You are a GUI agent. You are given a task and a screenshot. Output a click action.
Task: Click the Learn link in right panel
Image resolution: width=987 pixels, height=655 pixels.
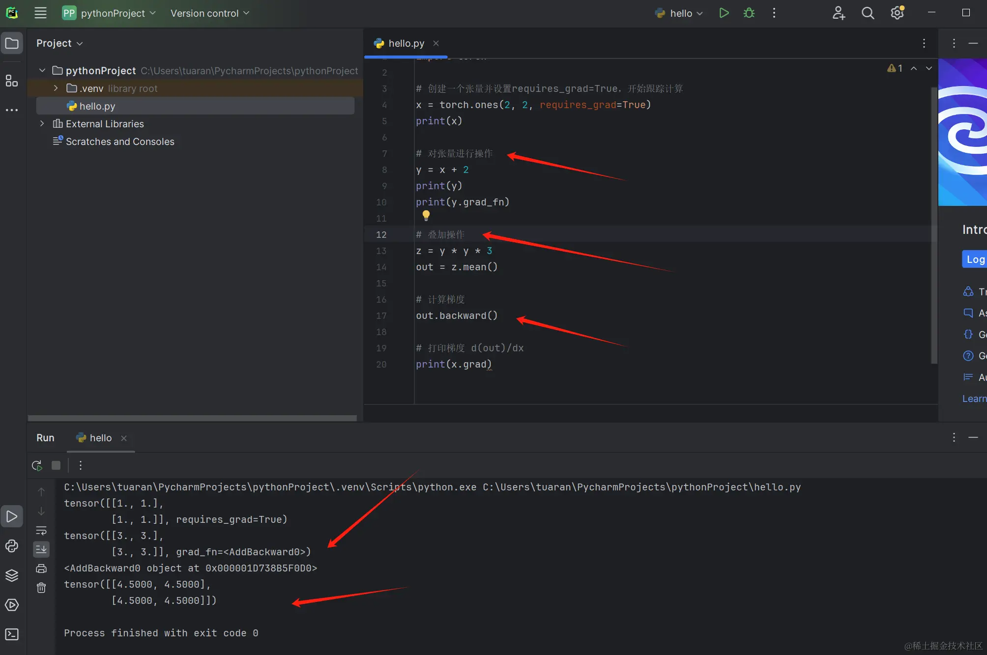click(974, 399)
